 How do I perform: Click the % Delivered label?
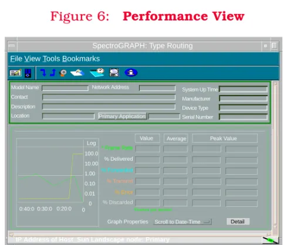point(119,159)
